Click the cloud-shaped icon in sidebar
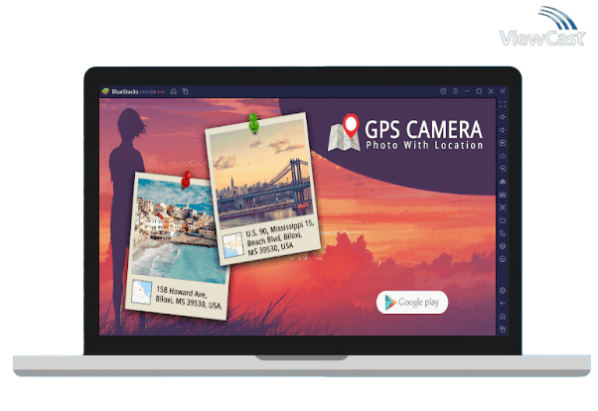The width and height of the screenshot is (598, 411). [503, 182]
